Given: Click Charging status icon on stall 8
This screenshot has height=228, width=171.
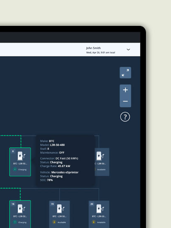Looking at the screenshot, I should pos(15,169).
